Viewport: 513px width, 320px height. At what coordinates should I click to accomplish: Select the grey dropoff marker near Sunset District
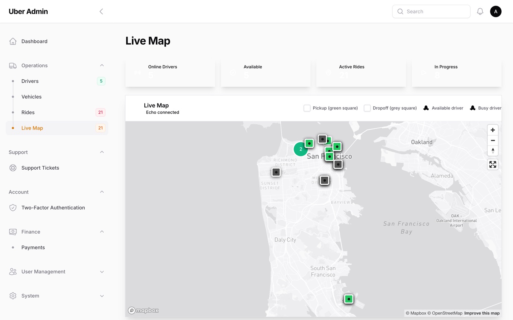[276, 172]
